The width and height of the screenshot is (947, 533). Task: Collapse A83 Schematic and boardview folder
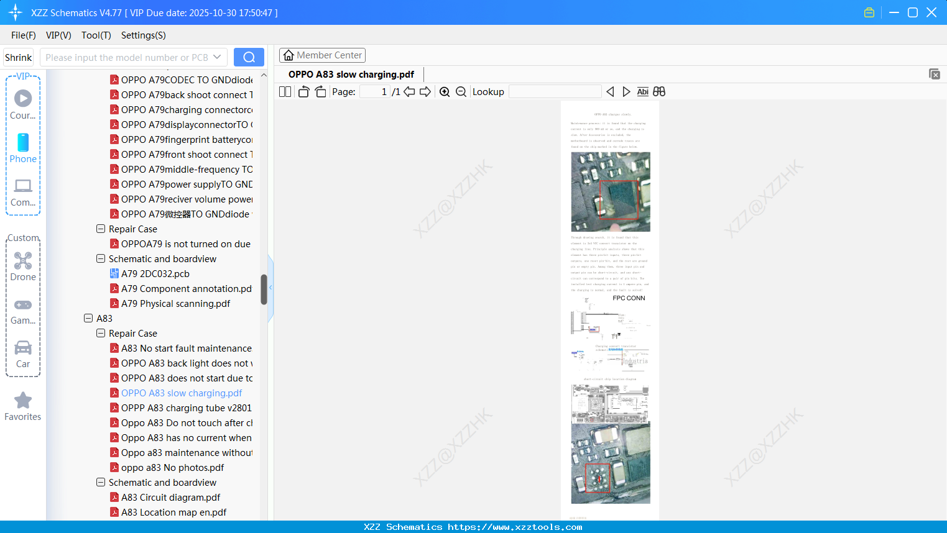[101, 482]
